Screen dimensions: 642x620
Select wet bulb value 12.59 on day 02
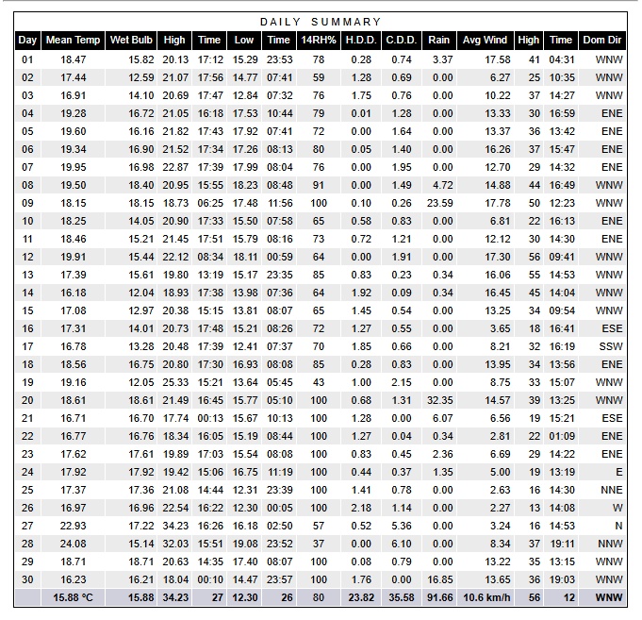[x=141, y=78]
